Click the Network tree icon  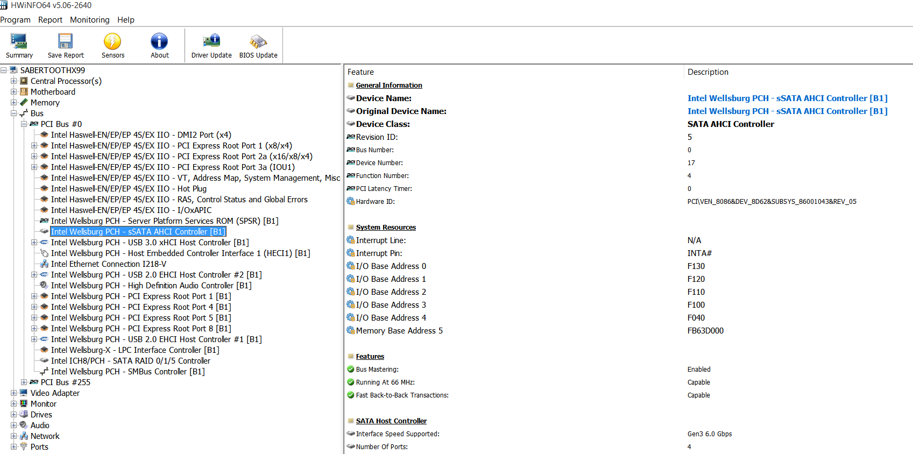click(24, 436)
